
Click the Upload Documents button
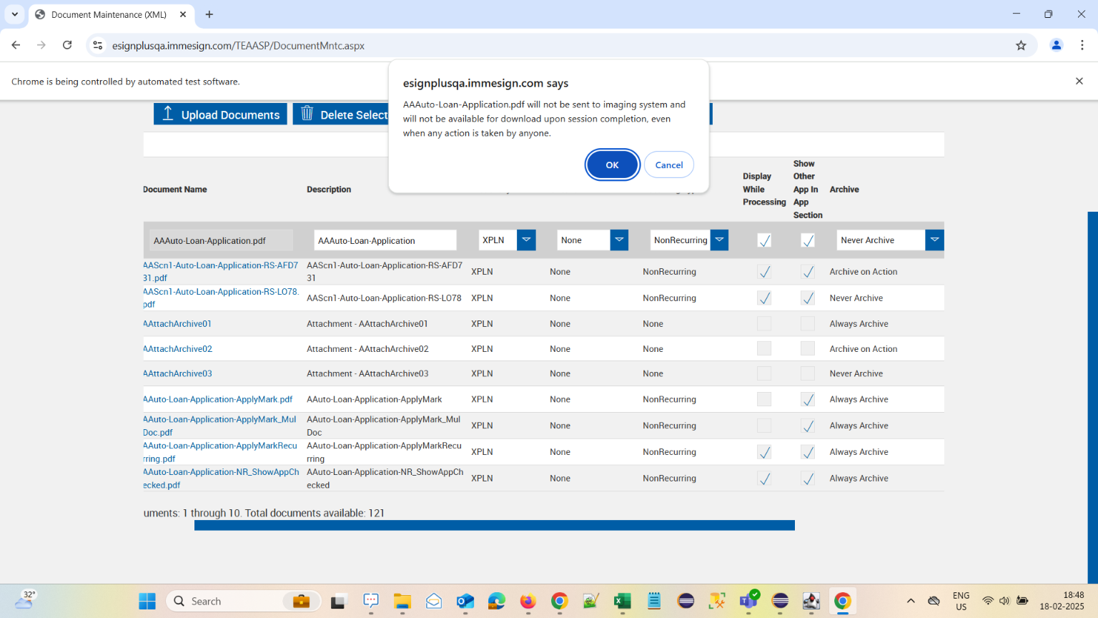[220, 114]
